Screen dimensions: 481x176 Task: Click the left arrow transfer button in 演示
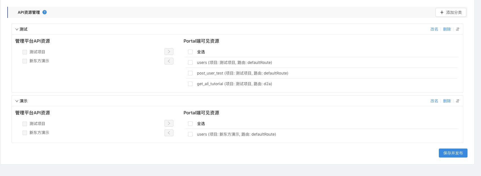tap(169, 133)
